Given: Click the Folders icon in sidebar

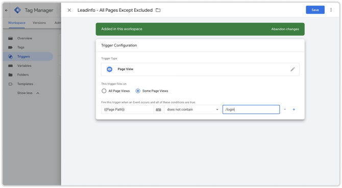Looking at the screenshot, I should pyautogui.click(x=11, y=75).
